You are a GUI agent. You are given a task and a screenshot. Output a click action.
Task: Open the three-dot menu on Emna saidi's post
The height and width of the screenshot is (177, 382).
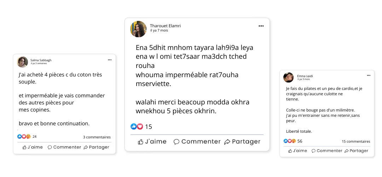[369, 75]
